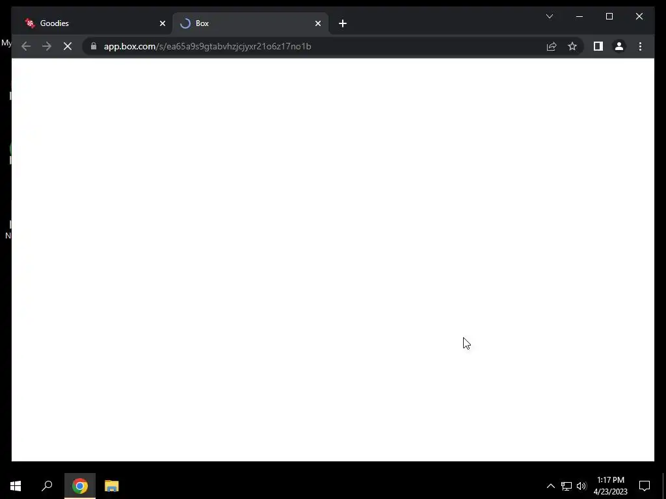Image resolution: width=666 pixels, height=499 pixels.
Task: Open File Explorer from taskbar
Action: [112, 486]
